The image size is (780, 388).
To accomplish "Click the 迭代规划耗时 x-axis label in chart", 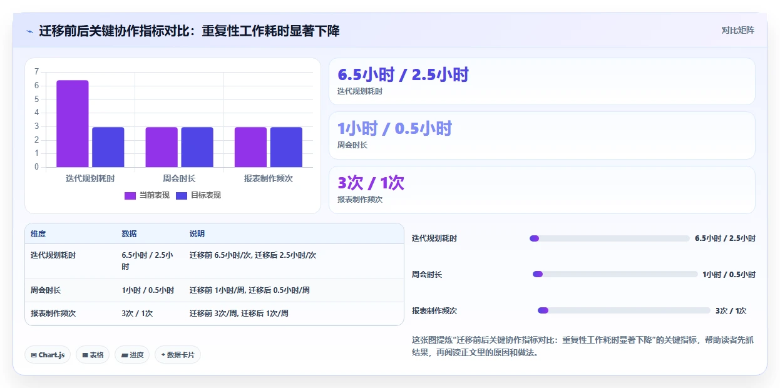I will [x=90, y=178].
